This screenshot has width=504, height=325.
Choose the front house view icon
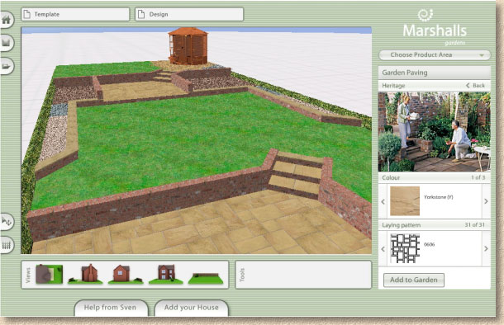pyautogui.click(x=126, y=275)
